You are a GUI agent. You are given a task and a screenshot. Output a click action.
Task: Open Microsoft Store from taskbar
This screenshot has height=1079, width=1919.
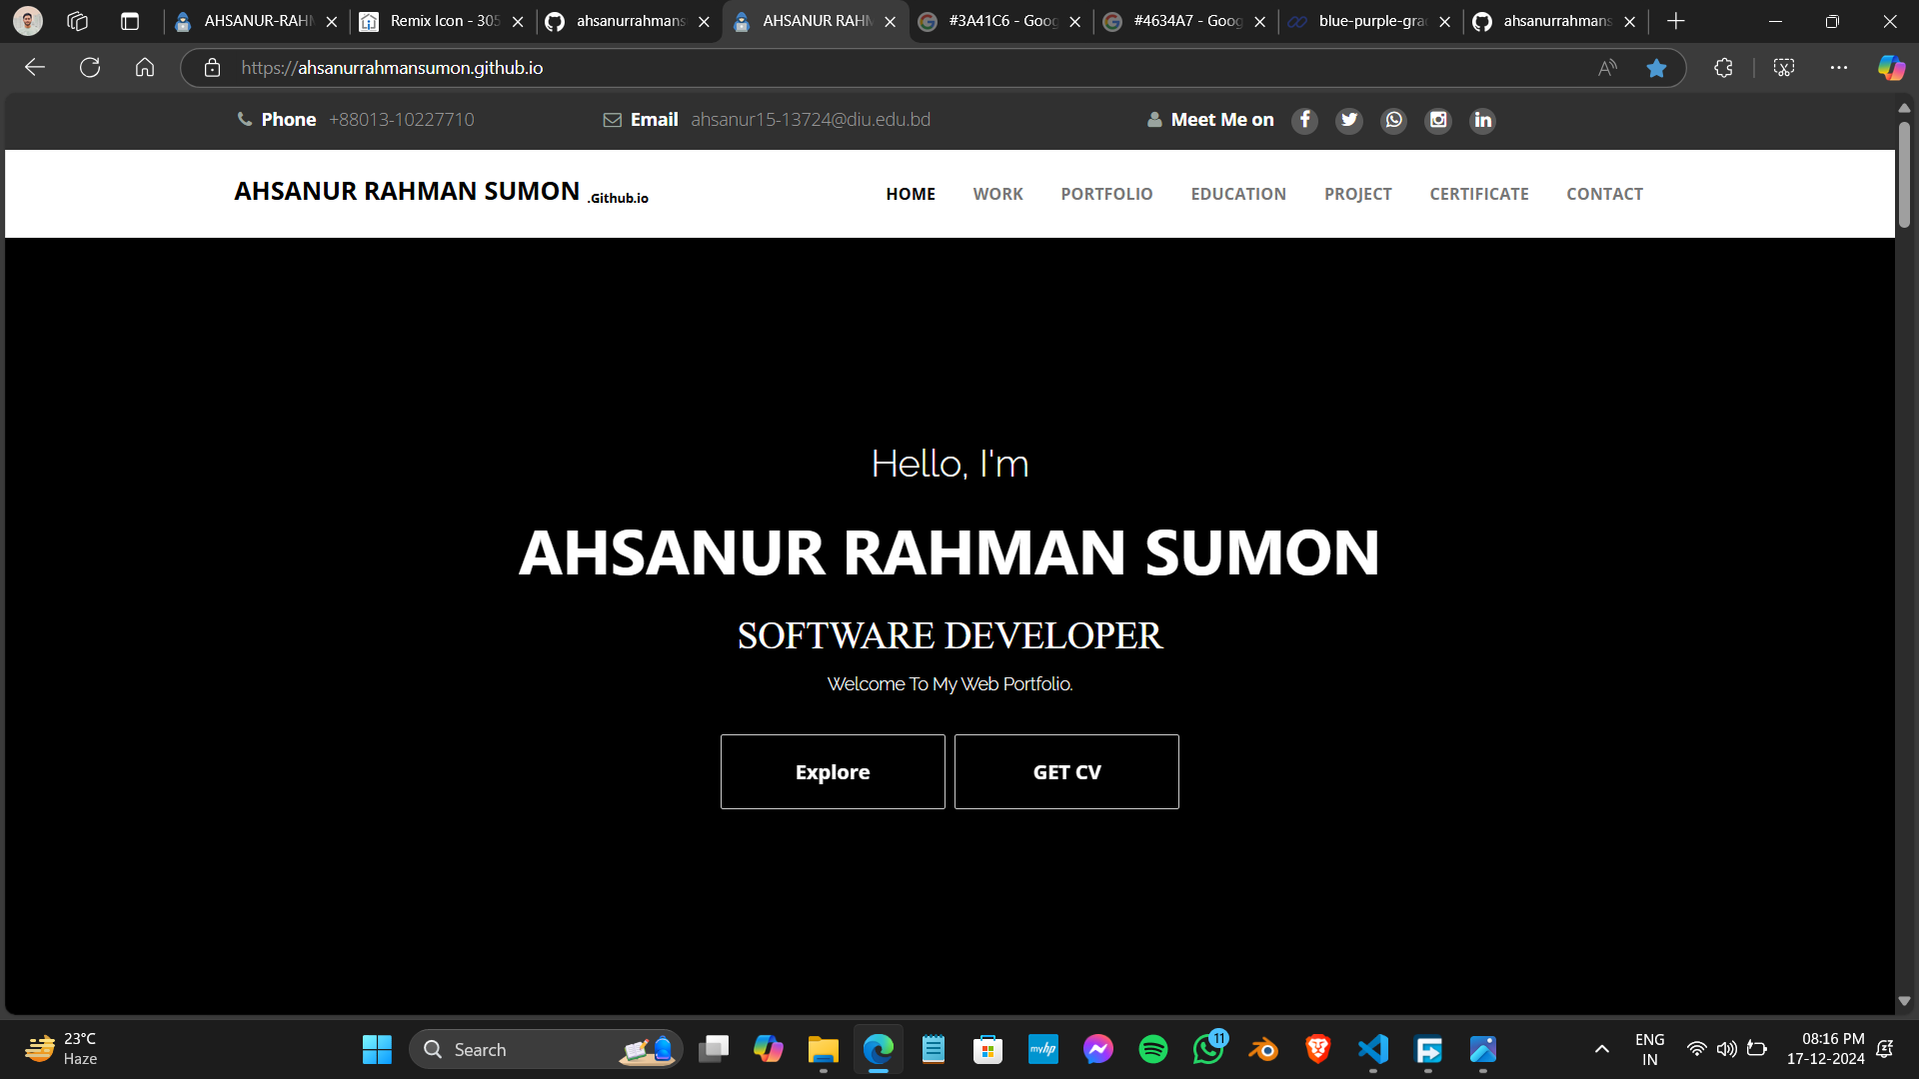(x=988, y=1049)
